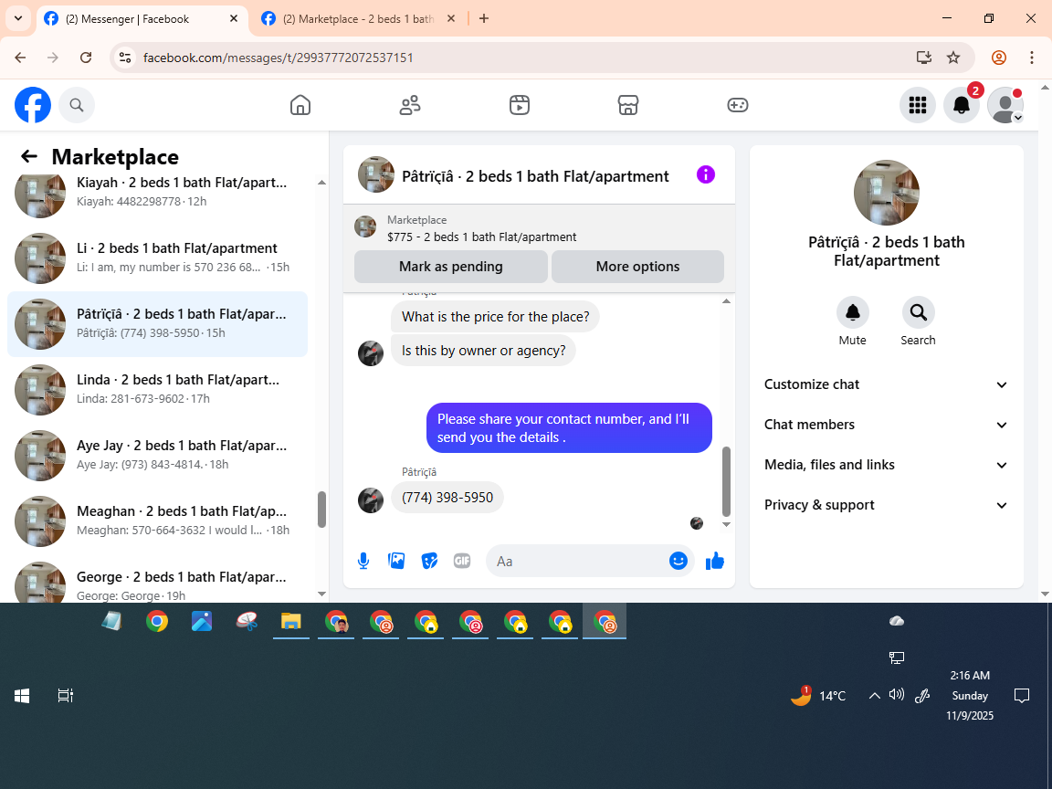1052x789 pixels.
Task: Click the conversation list scrollbar thumb
Action: [321, 510]
